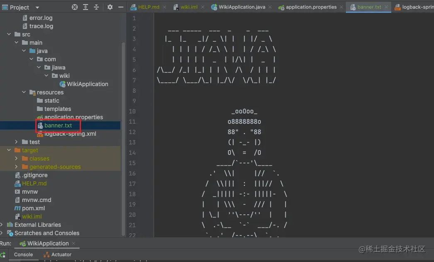Click editor line with o8888888o
Viewport: 434px width, 262px height.
(x=244, y=122)
